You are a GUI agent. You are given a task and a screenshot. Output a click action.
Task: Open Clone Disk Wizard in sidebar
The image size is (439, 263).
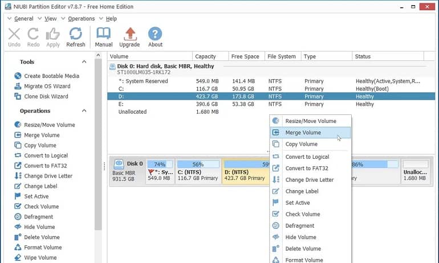(x=41, y=96)
